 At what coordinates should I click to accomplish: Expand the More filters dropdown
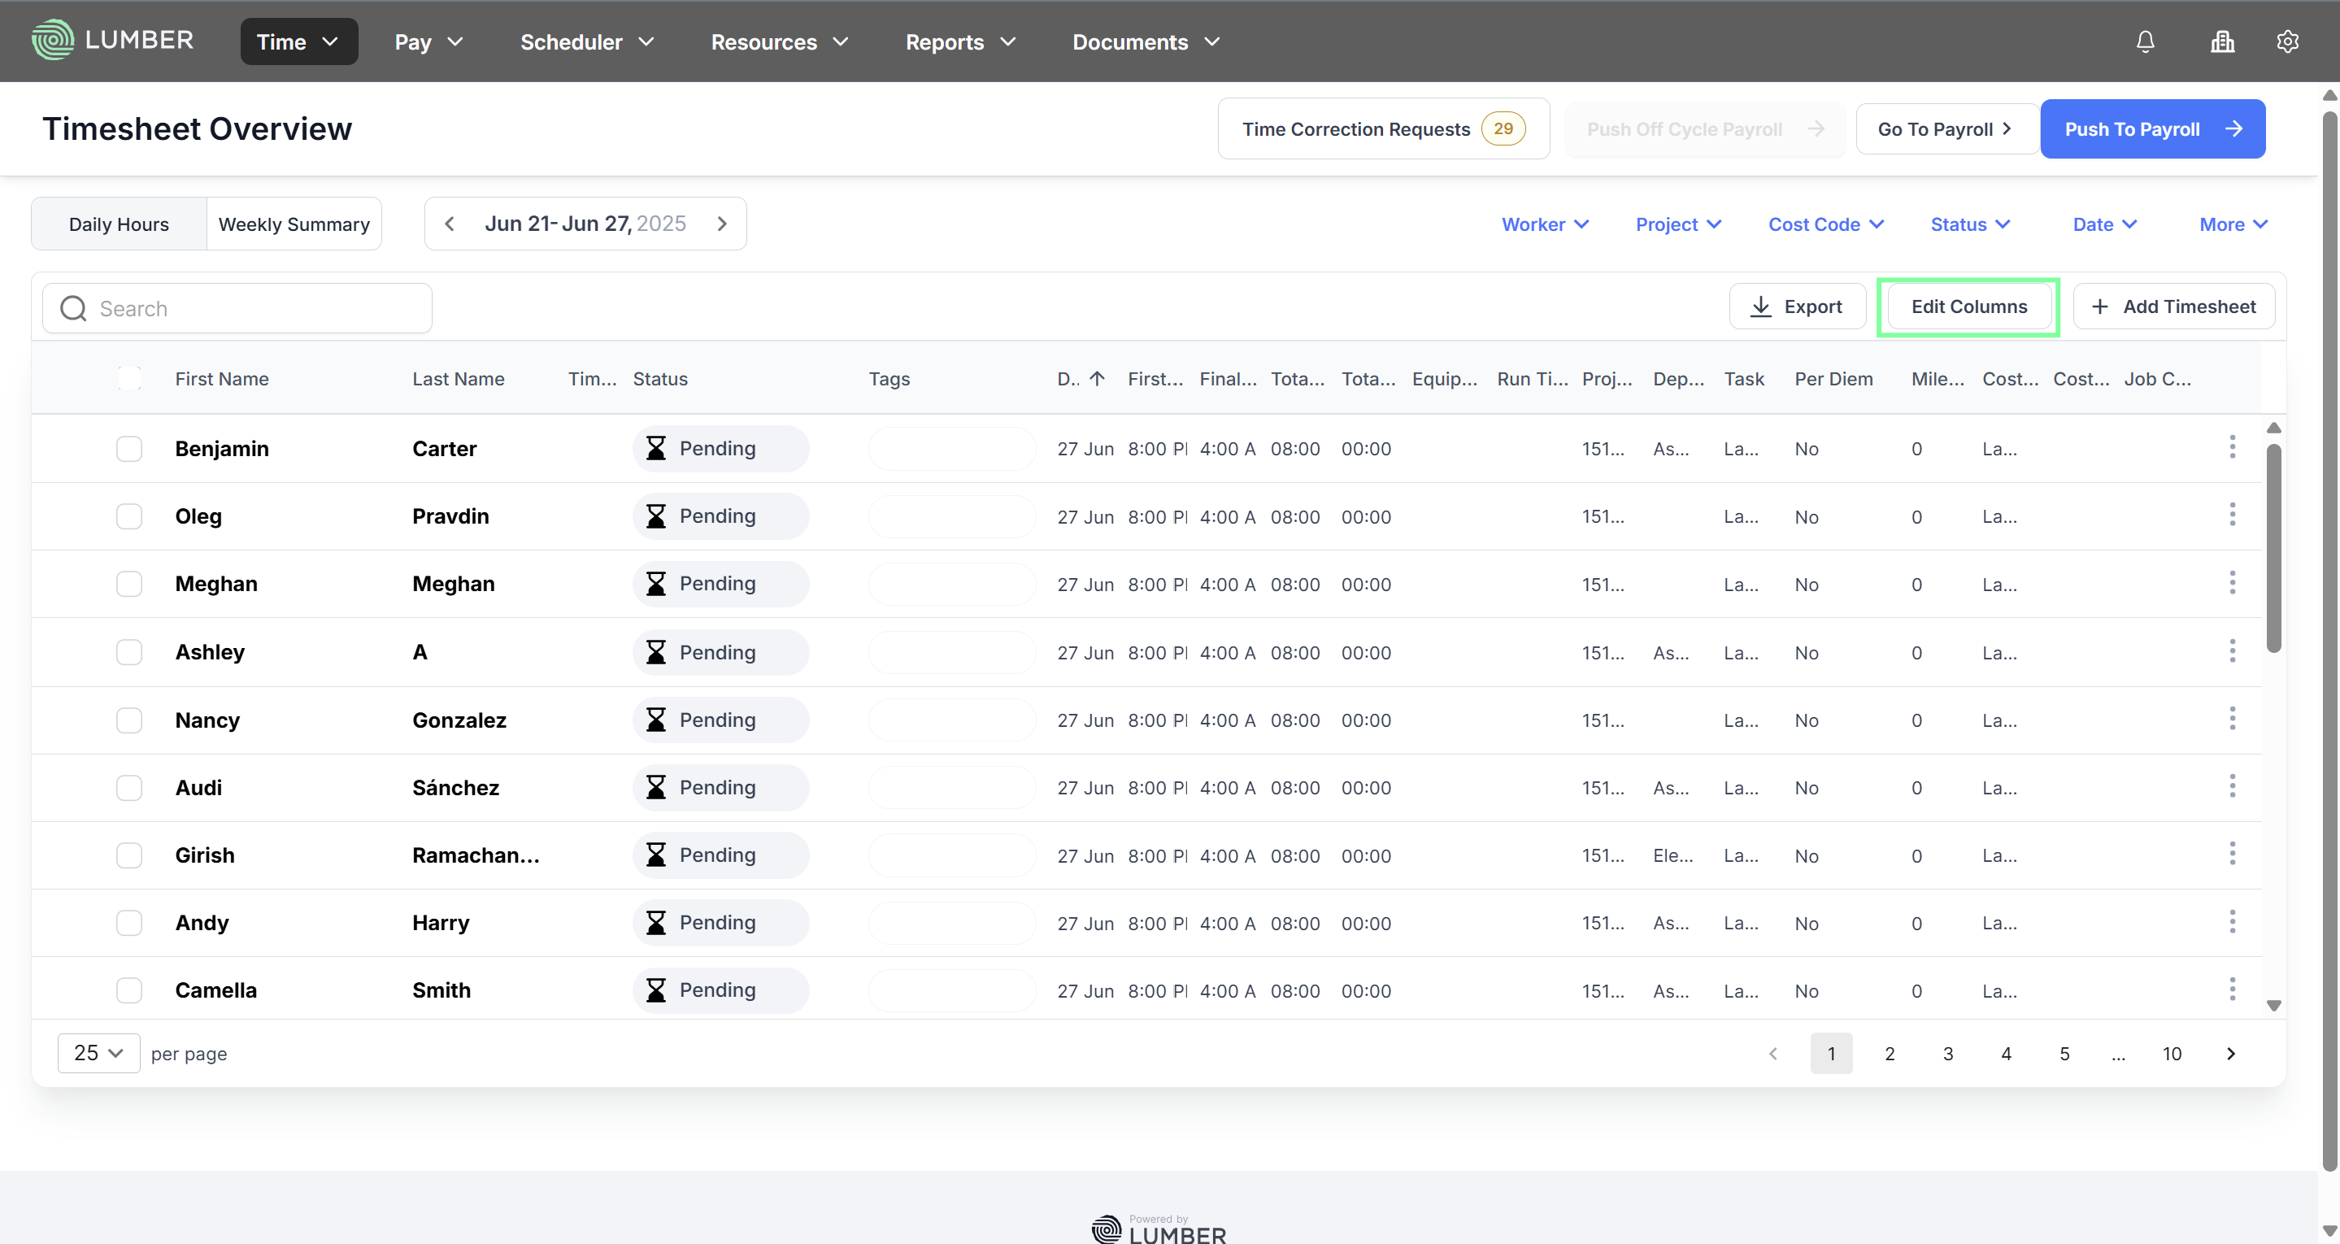coord(2233,224)
